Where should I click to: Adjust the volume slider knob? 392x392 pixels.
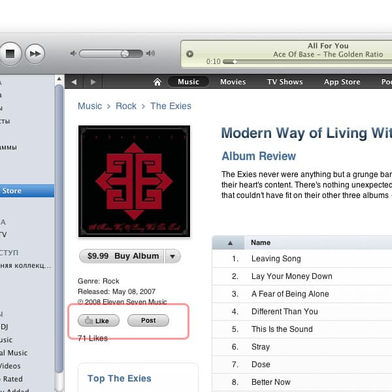point(125,54)
